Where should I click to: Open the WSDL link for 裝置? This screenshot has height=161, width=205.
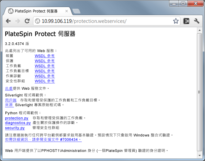coord(45,56)
